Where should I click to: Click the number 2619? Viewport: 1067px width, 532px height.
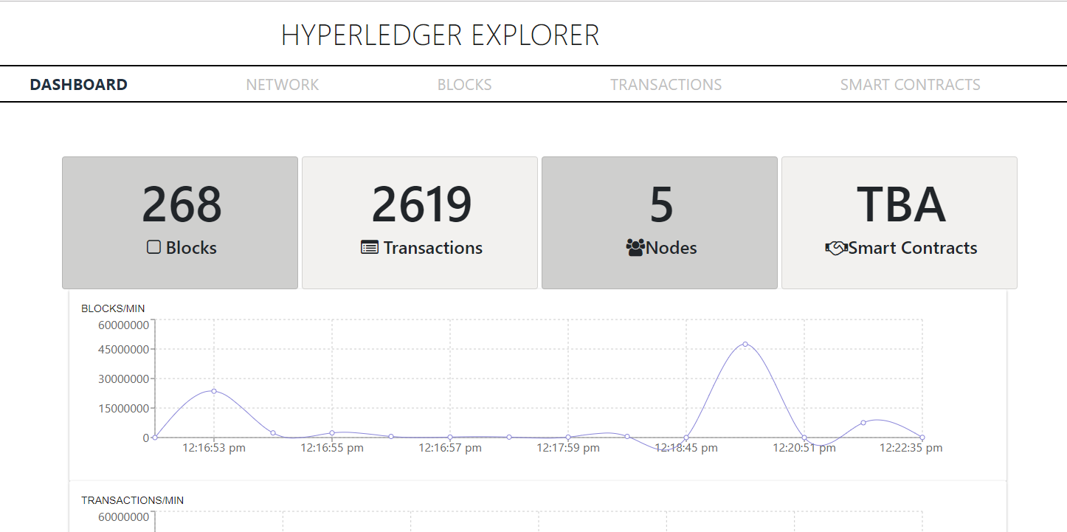point(421,204)
